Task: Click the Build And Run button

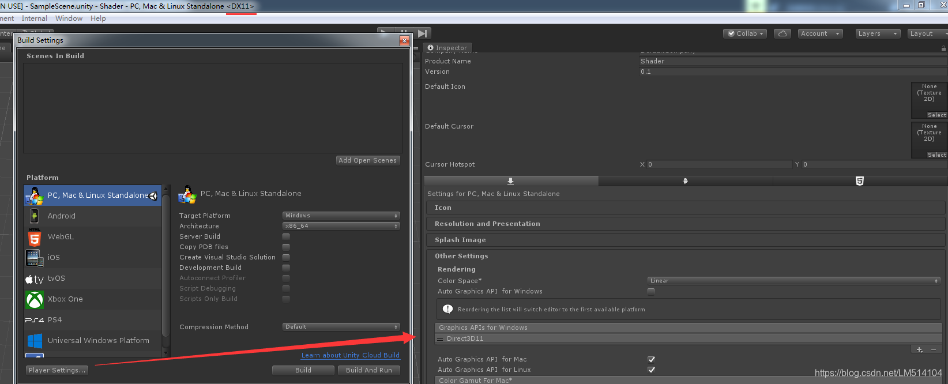Action: pos(369,370)
